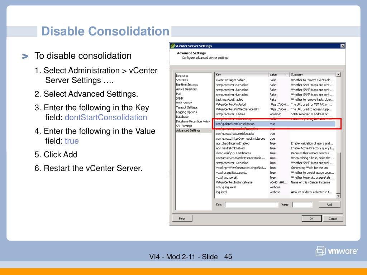Click the Add button
Image resolution: width=367 pixels, height=275 pixels.
pyautogui.click(x=329, y=204)
